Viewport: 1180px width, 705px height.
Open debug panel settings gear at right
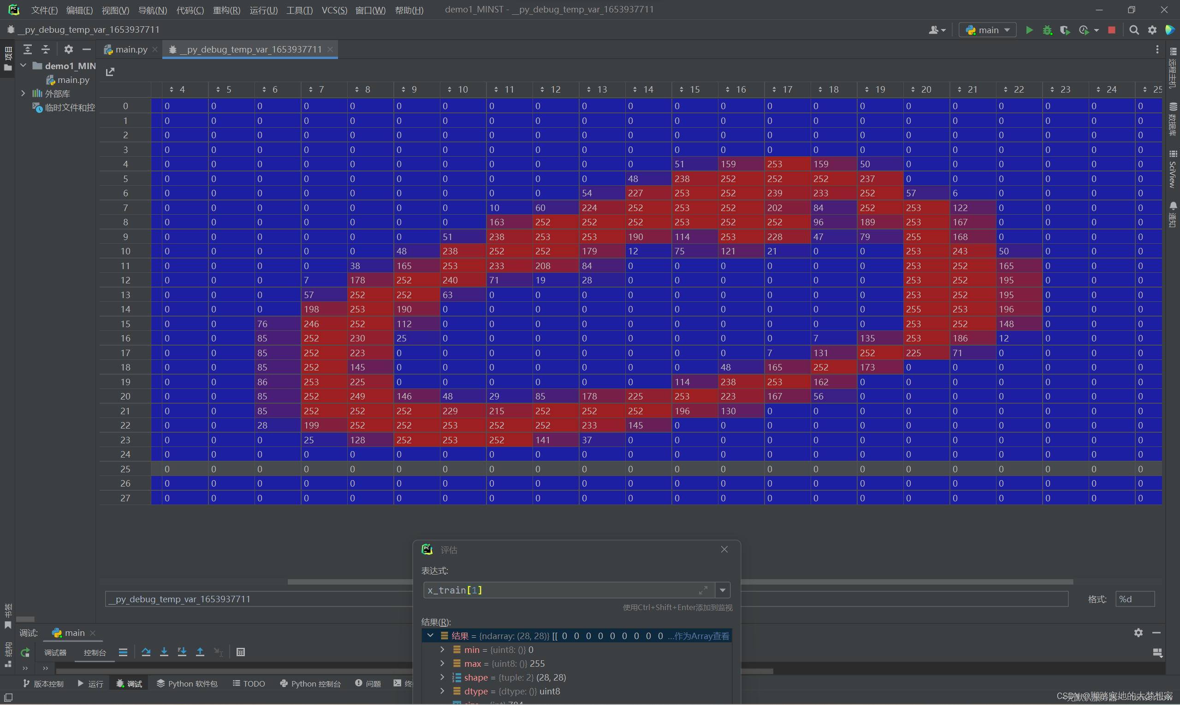(x=1138, y=632)
